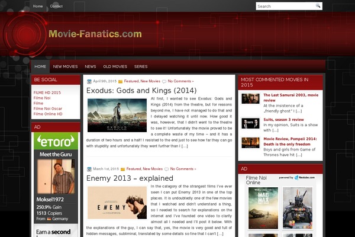Image resolution: width=355 pixels, height=237 pixels.
Task: Open Movie Review, Pompeii 2014 link
Action: [290, 142]
